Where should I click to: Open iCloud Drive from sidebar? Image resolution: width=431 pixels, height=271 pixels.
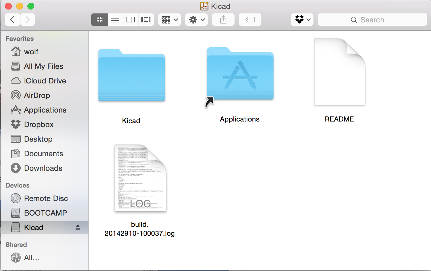(x=45, y=81)
